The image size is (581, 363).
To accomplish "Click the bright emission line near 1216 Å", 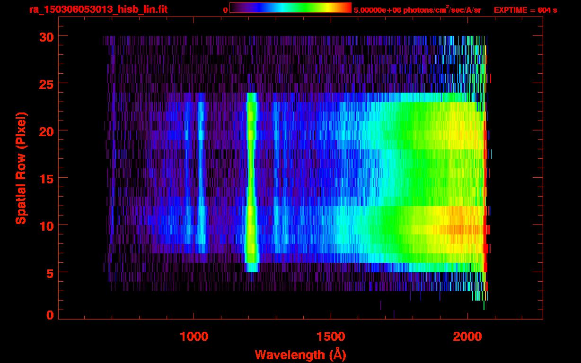I will (251, 182).
